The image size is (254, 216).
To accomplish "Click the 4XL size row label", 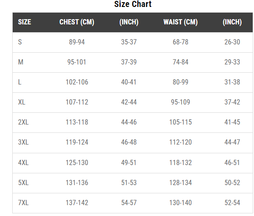I will (23, 162).
